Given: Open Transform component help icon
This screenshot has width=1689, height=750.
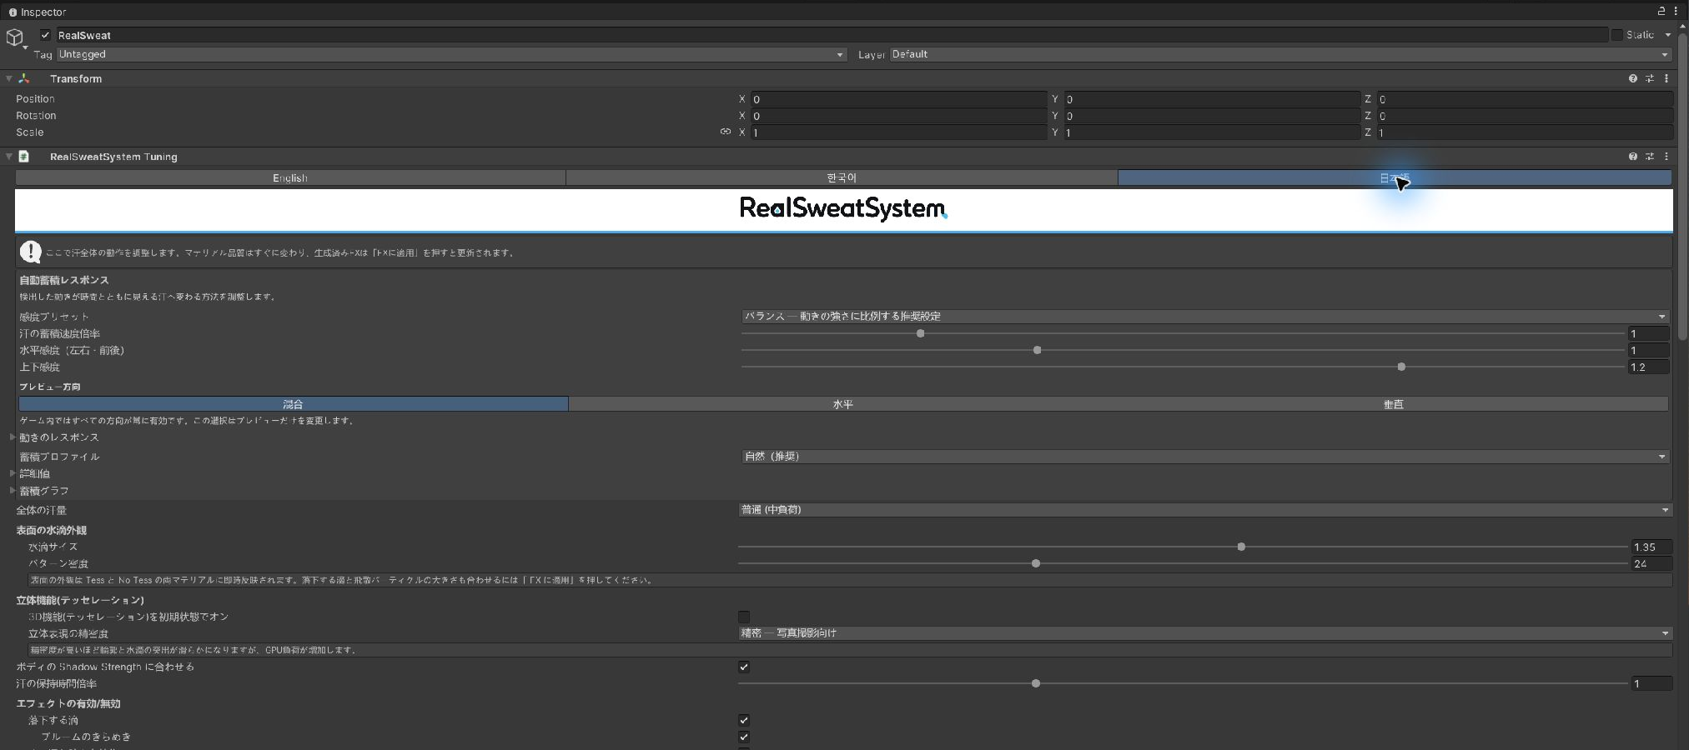Looking at the screenshot, I should [x=1632, y=78].
